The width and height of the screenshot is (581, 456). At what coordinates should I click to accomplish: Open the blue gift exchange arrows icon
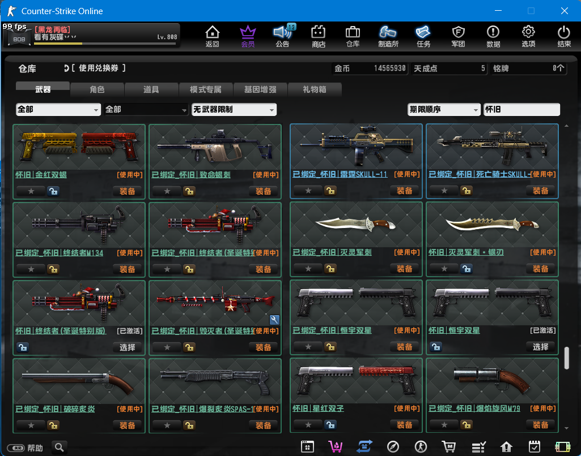pos(364,447)
